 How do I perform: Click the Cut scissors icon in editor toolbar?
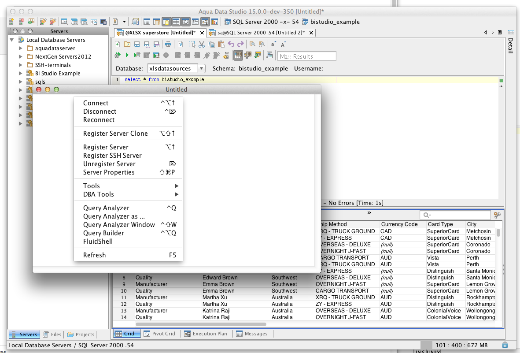[202, 44]
